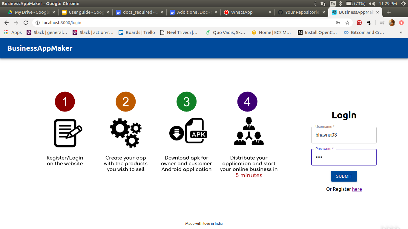Viewport: 408px width, 229px height.
Task: Open the Install OpenC... bookmark
Action: pyautogui.click(x=317, y=33)
